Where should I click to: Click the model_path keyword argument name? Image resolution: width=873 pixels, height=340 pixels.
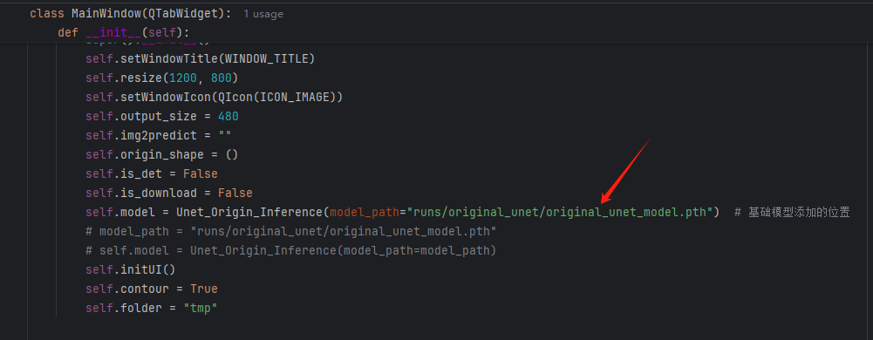(x=365, y=212)
